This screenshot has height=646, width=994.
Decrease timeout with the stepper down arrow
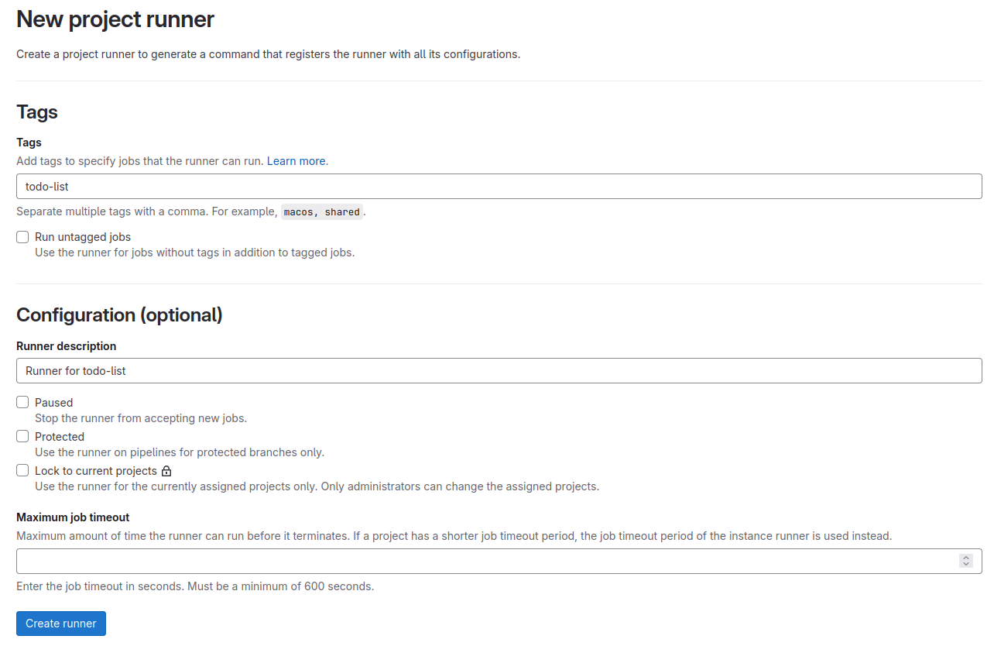tap(965, 565)
